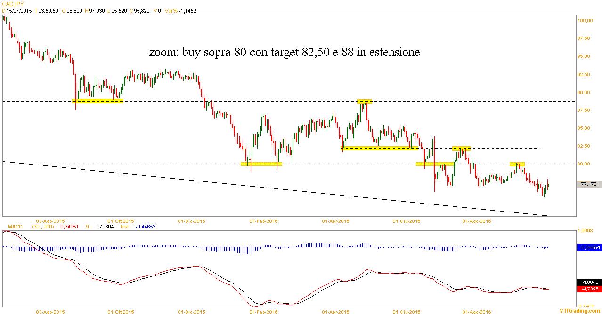The height and width of the screenshot is (314, 602).
Task: Select the 15/07/2015 date in header
Action: [19, 10]
